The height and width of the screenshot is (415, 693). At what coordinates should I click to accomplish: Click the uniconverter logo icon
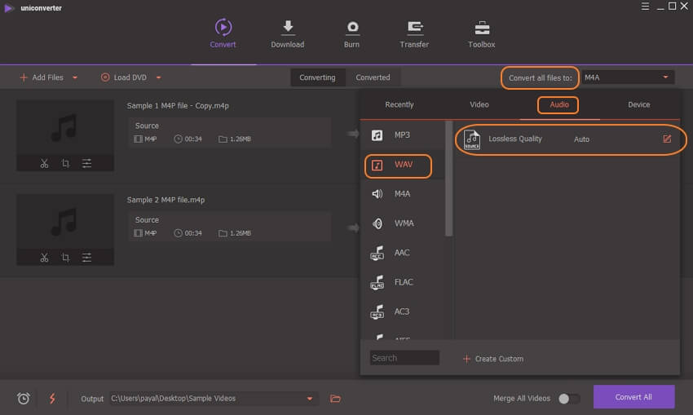pos(8,8)
